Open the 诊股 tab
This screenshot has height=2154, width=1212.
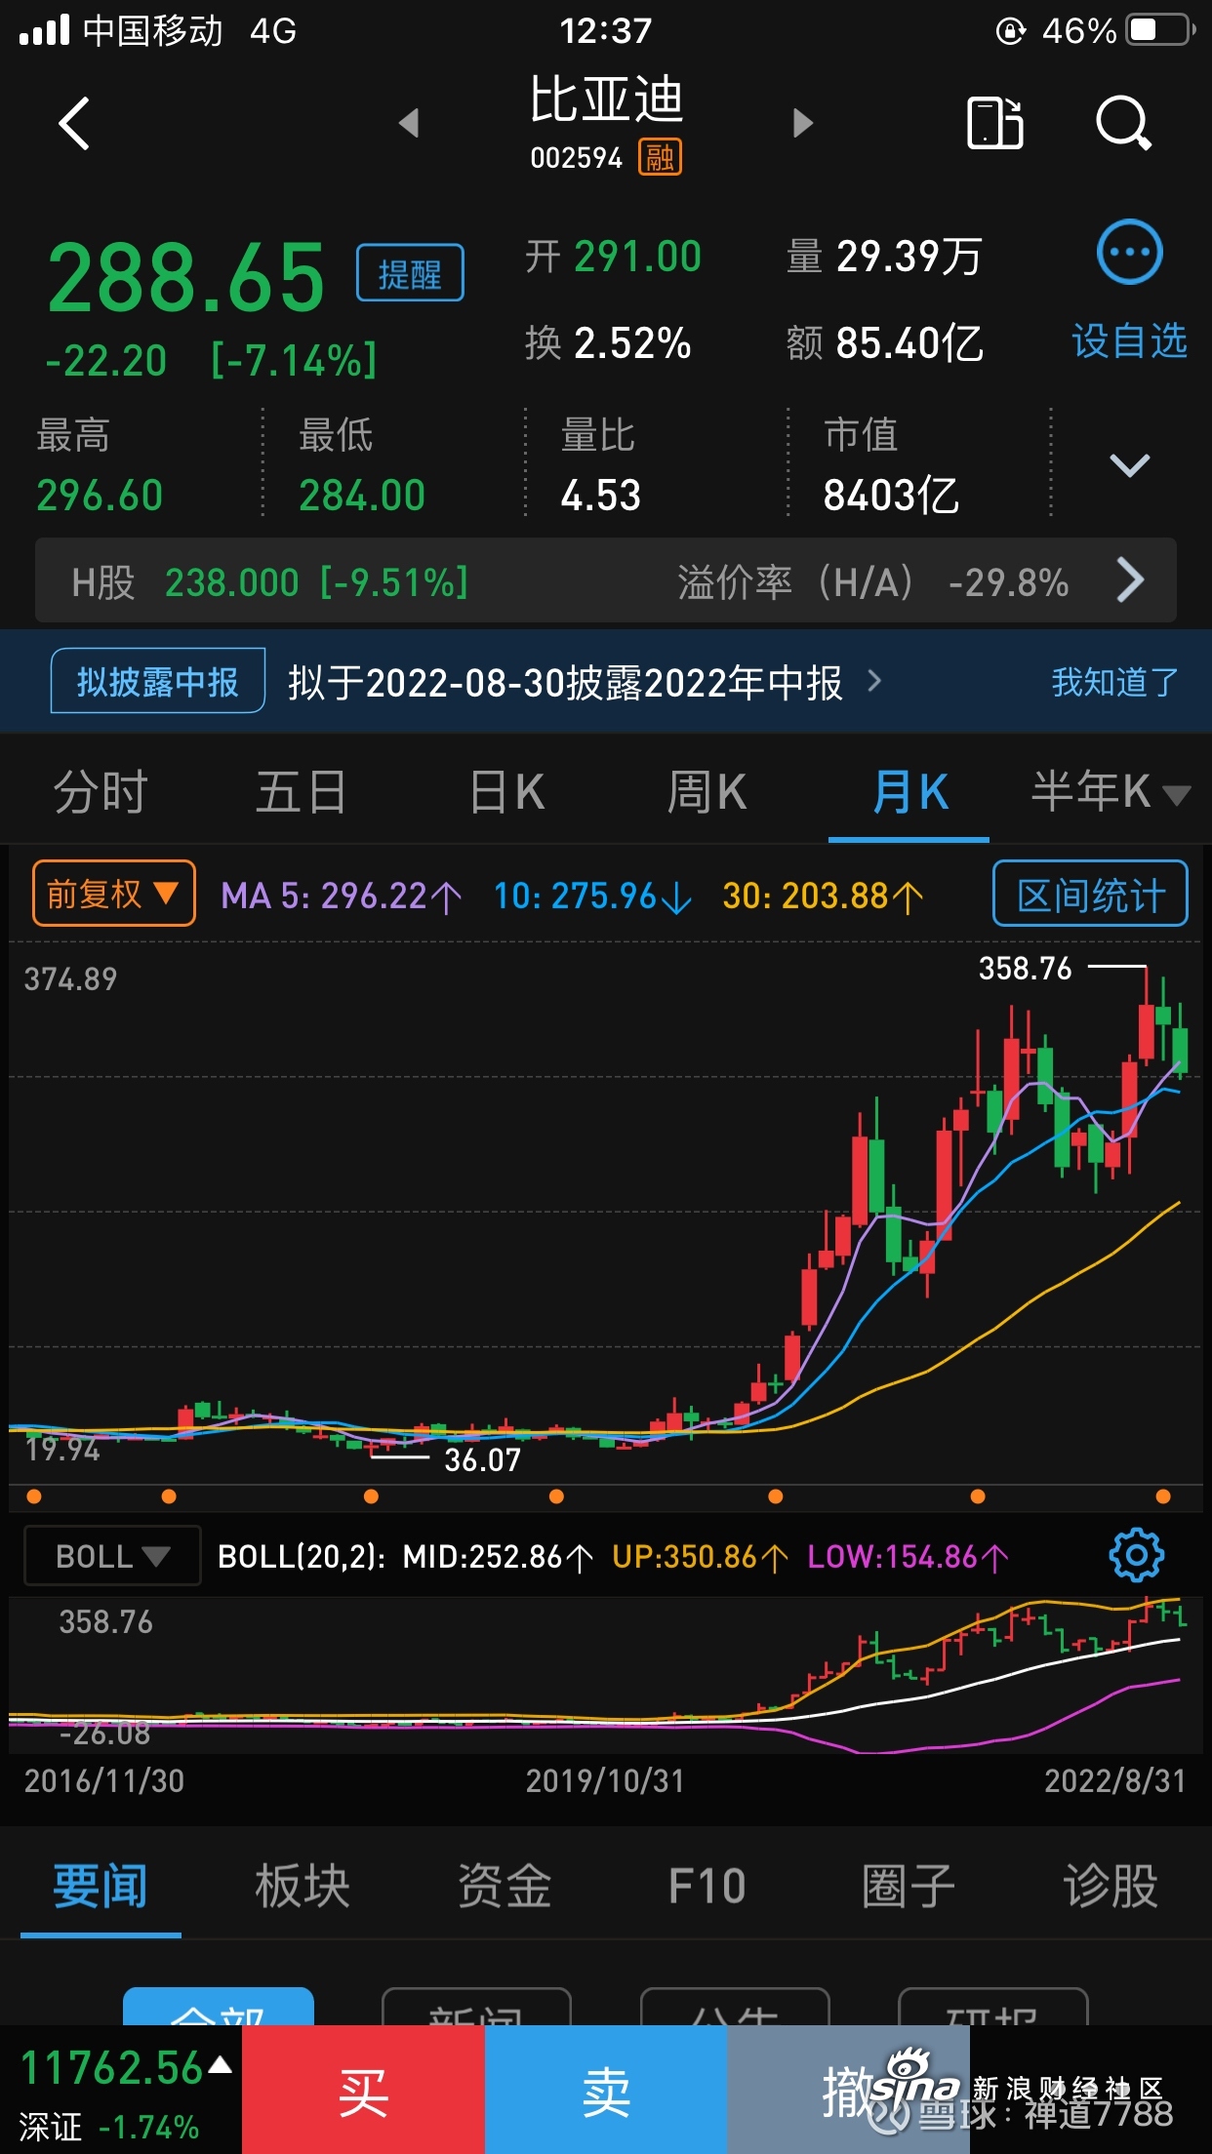(x=1111, y=1886)
